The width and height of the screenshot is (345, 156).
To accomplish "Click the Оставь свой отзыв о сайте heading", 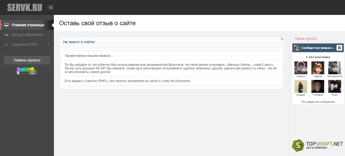I will pyautogui.click(x=97, y=23).
